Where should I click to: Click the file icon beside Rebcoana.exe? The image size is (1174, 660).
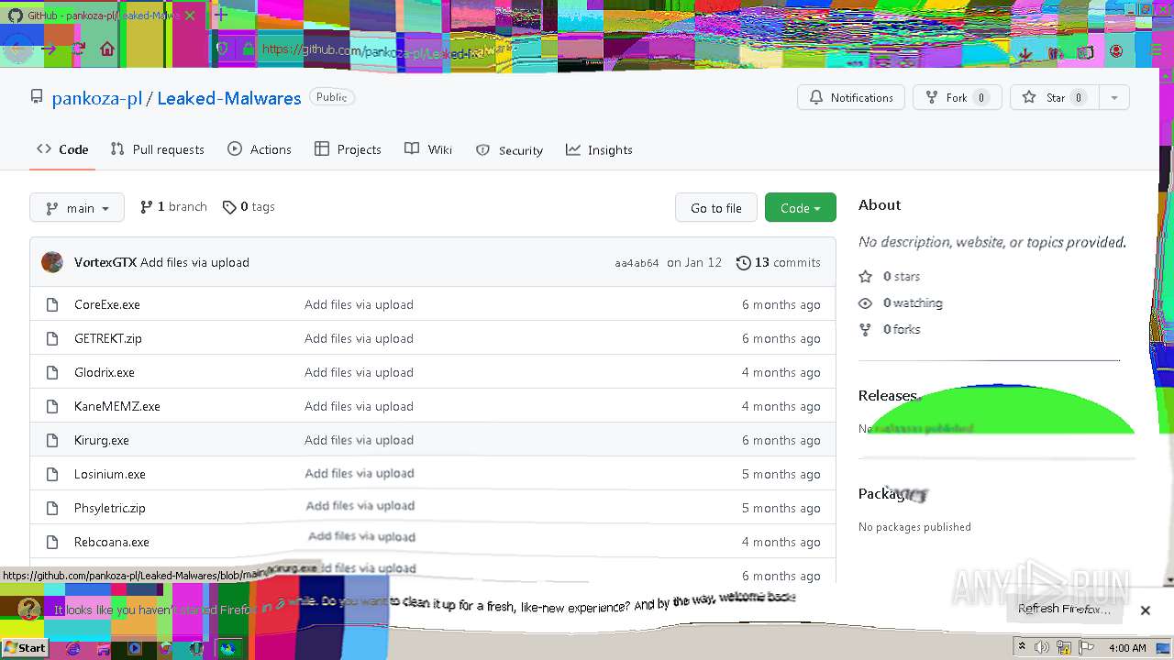tap(52, 542)
